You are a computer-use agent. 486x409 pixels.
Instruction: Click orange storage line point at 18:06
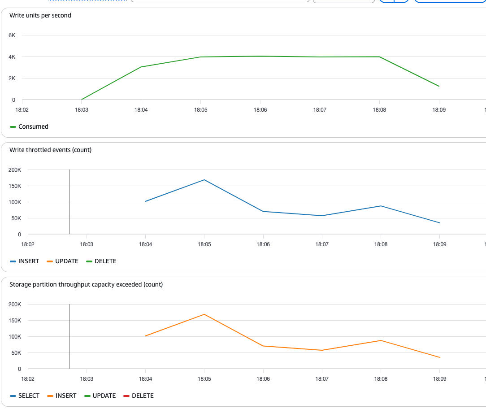pos(263,346)
